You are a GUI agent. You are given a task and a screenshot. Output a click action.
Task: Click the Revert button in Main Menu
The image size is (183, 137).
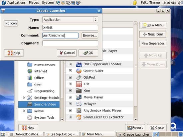click(x=135, y=128)
